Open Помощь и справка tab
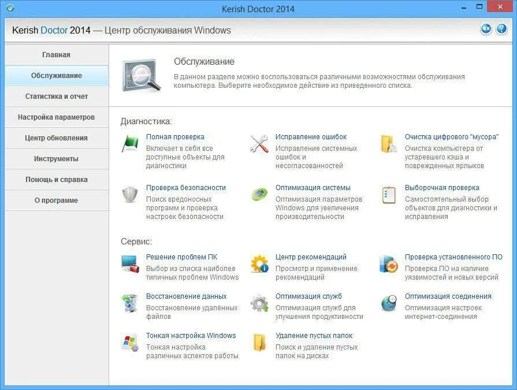Viewport: 517px width, 390px height. pos(57,179)
